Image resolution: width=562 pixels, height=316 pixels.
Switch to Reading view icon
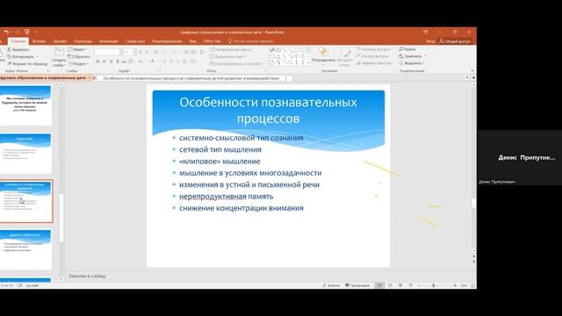[400, 285]
